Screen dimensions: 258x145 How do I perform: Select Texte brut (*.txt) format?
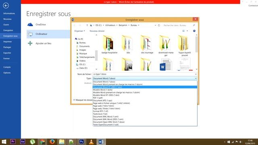tap(145, 114)
